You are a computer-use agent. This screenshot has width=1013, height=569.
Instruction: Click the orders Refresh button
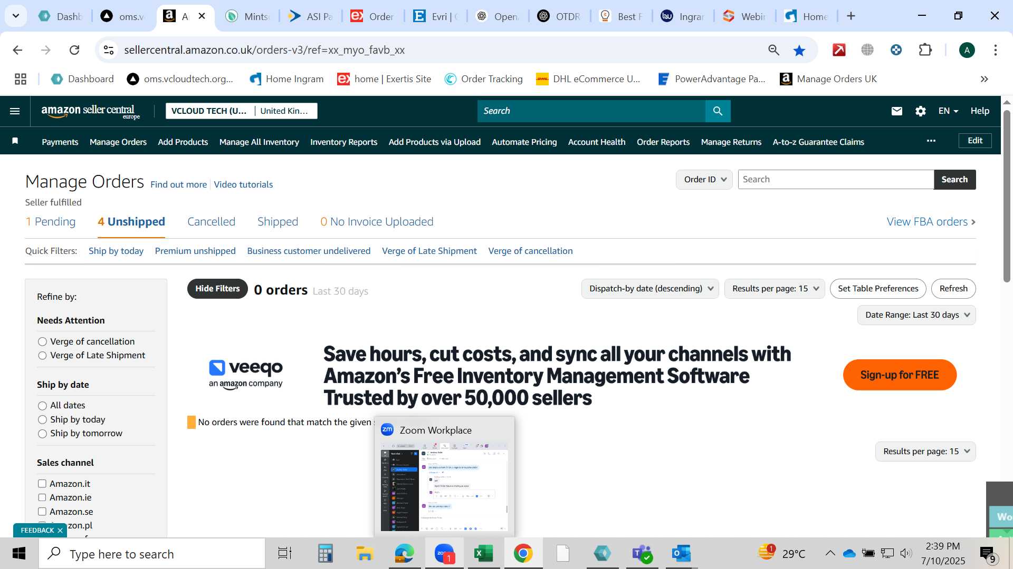[953, 289]
